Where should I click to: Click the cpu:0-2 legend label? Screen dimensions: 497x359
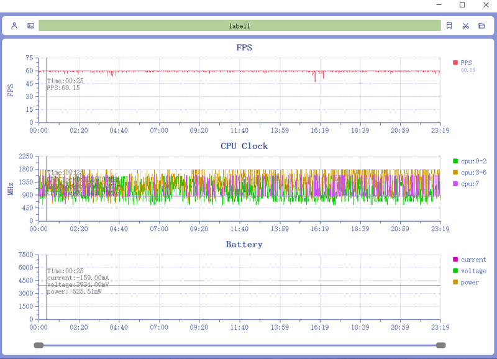[473, 161]
